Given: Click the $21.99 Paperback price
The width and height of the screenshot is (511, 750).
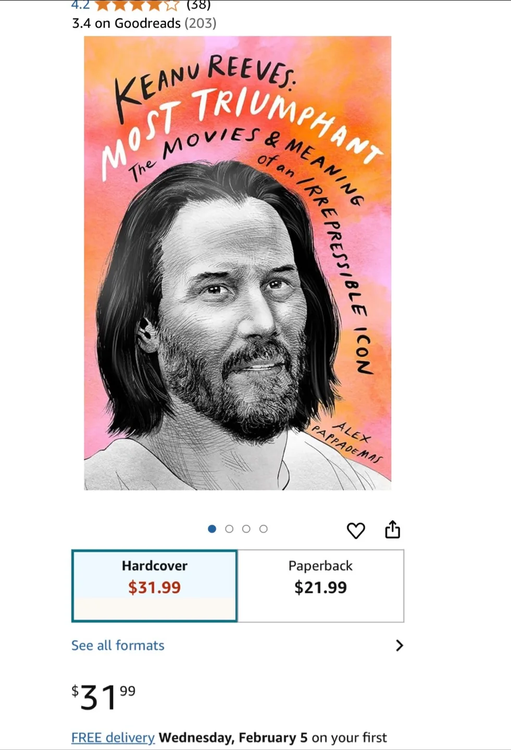Looking at the screenshot, I should click(320, 587).
